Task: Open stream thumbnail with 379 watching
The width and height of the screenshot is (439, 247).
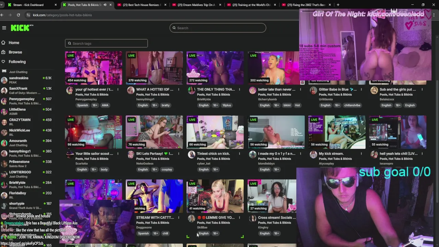Action: (154, 68)
